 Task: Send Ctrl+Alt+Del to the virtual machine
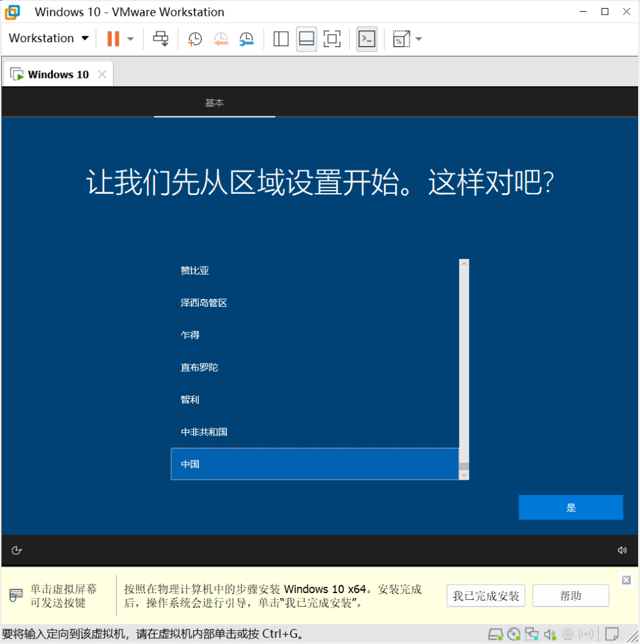[160, 39]
